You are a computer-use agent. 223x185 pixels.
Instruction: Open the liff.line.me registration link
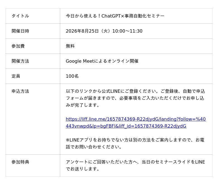point(136,122)
